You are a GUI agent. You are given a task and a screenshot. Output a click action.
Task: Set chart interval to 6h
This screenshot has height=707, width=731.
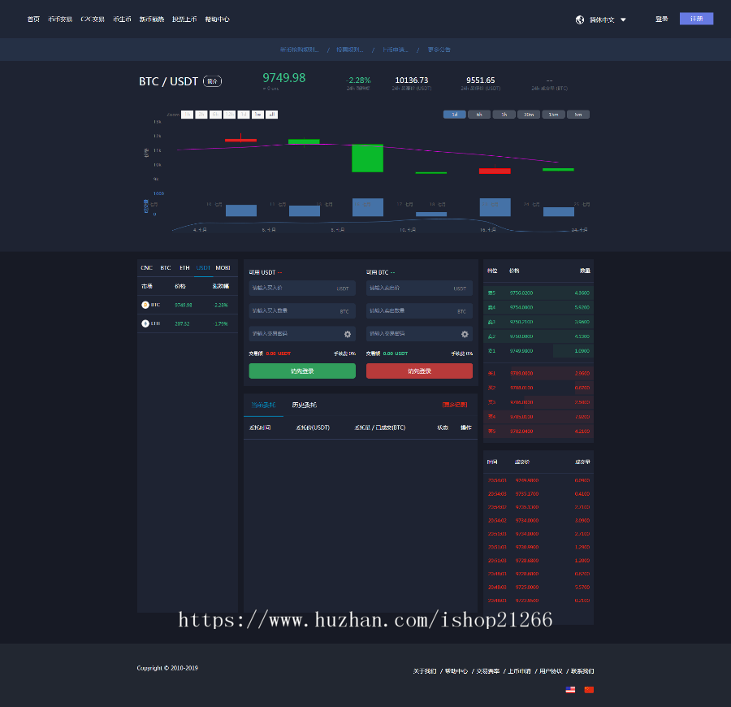coord(479,115)
